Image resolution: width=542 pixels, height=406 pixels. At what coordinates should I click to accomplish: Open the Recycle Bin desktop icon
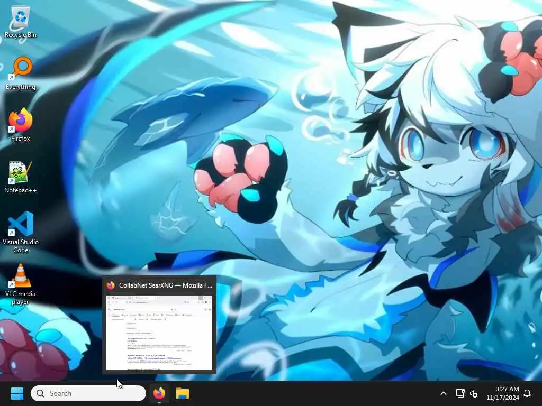(21, 22)
